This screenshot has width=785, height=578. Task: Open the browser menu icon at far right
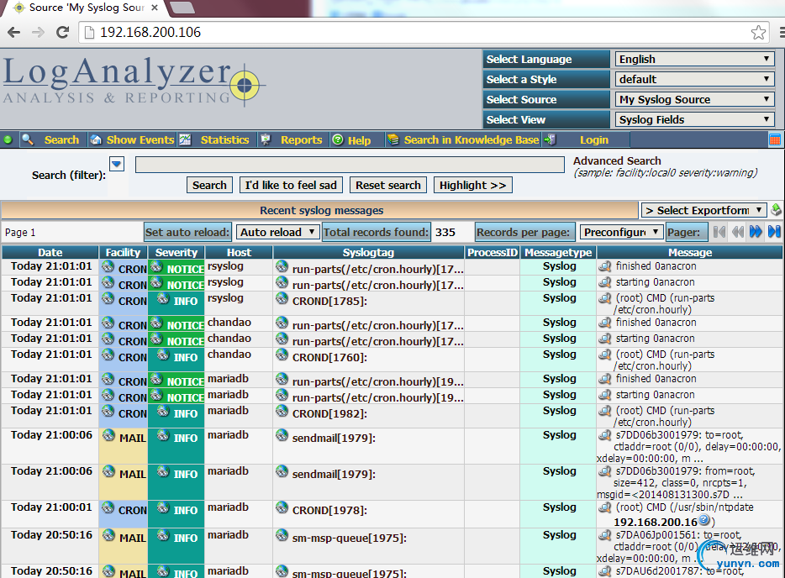pyautogui.click(x=781, y=33)
